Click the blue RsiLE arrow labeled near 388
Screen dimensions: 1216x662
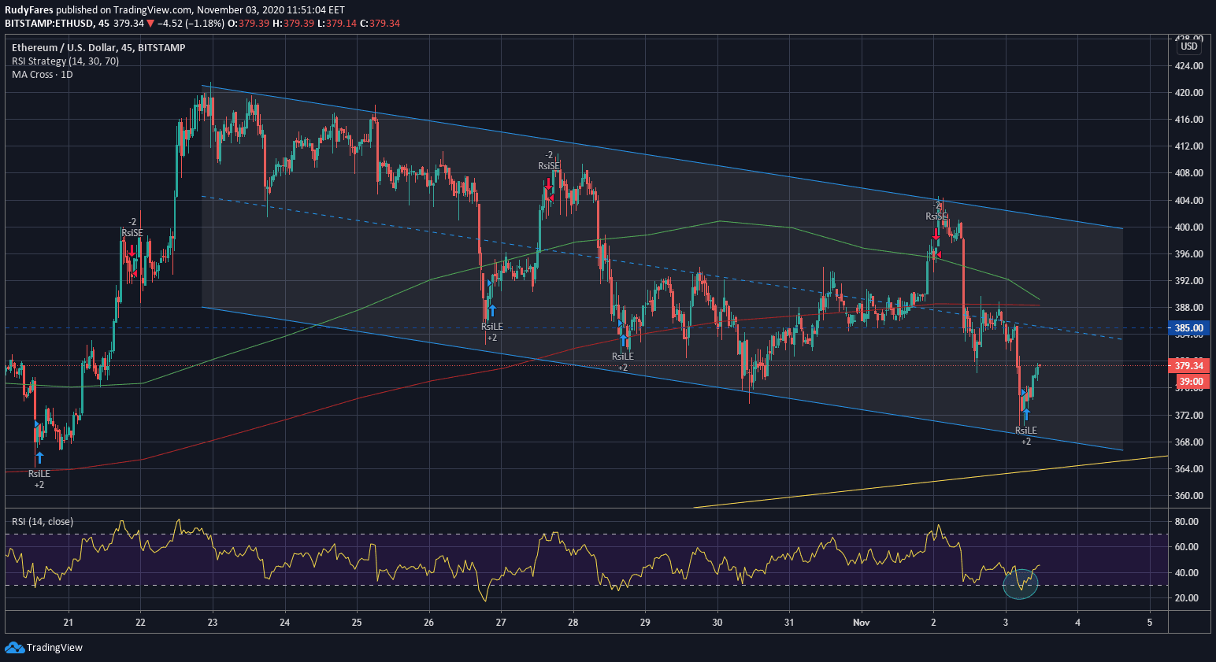(x=492, y=310)
